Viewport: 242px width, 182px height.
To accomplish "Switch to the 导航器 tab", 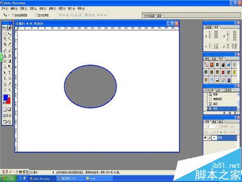I will click(x=208, y=27).
